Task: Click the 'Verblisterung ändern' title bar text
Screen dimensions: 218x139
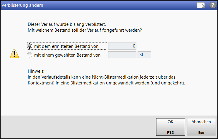Action: click(22, 5)
